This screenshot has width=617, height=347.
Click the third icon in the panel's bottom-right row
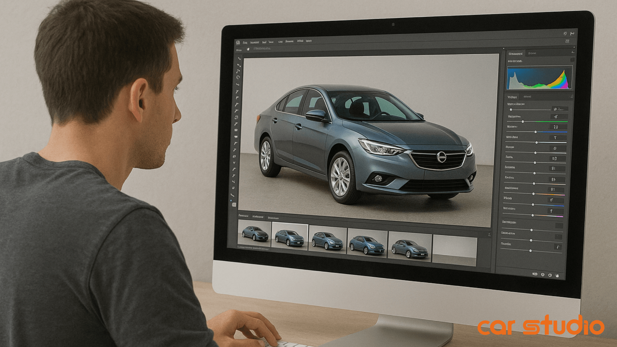[550, 275]
